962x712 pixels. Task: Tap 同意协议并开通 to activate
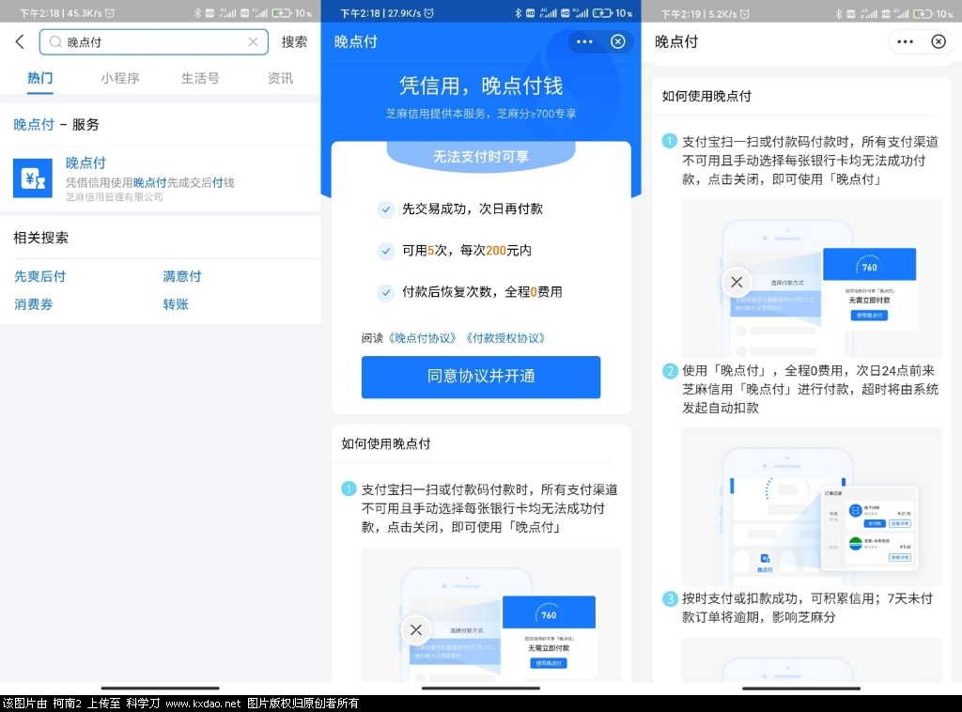[x=481, y=377]
